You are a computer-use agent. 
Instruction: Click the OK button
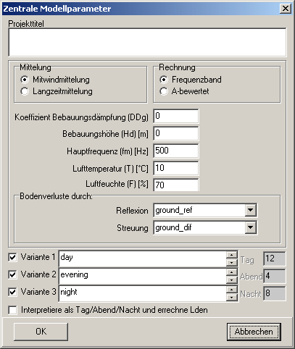tap(41, 332)
